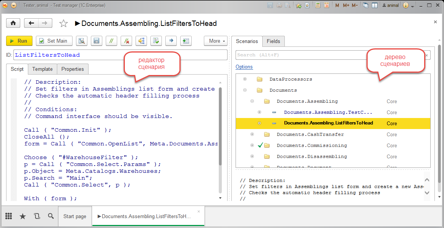Click the search magnifier icon in the editor toolbar
Screen dimensions: 444x228
click(82, 41)
